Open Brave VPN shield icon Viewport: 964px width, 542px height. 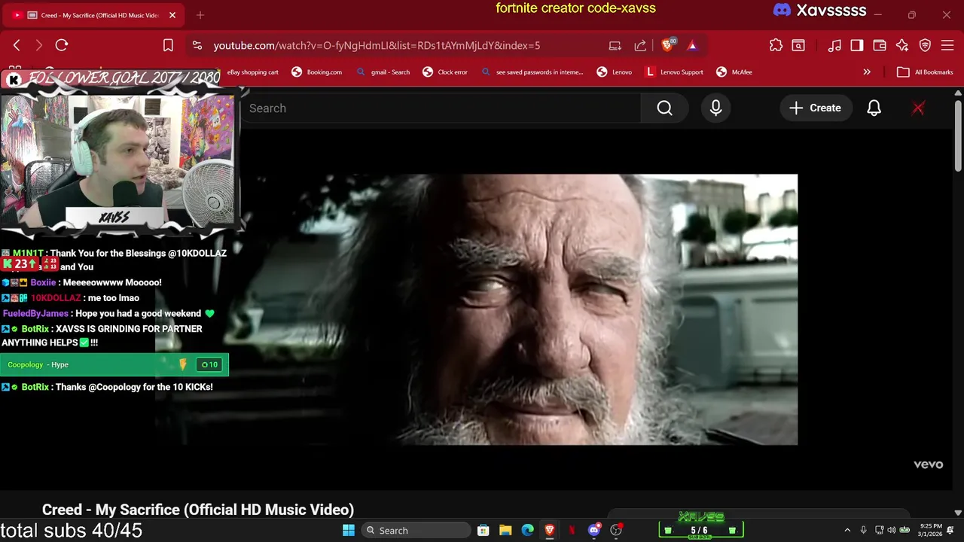925,45
